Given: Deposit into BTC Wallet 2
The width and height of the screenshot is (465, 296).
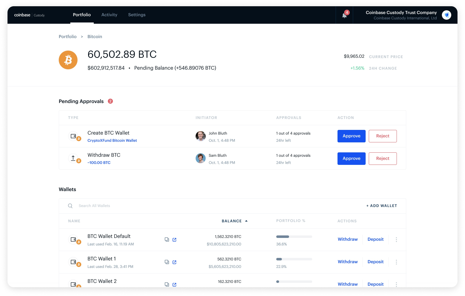Looking at the screenshot, I should tap(376, 284).
